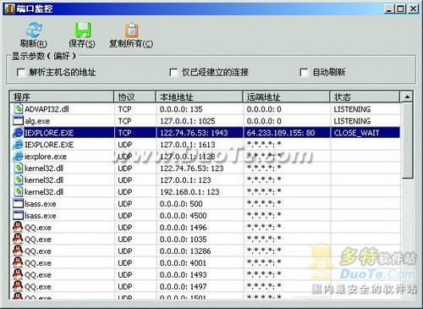The height and width of the screenshot is (309, 423).
Task: Click the port monitor title bar app icon
Action: tap(9, 8)
